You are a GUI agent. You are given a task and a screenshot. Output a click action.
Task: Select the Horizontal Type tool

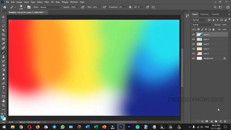pos(3,88)
